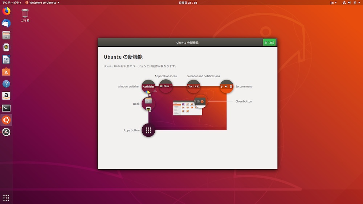Open Rhythmbox music player in dock
This screenshot has width=363, height=204.
[x=6, y=47]
